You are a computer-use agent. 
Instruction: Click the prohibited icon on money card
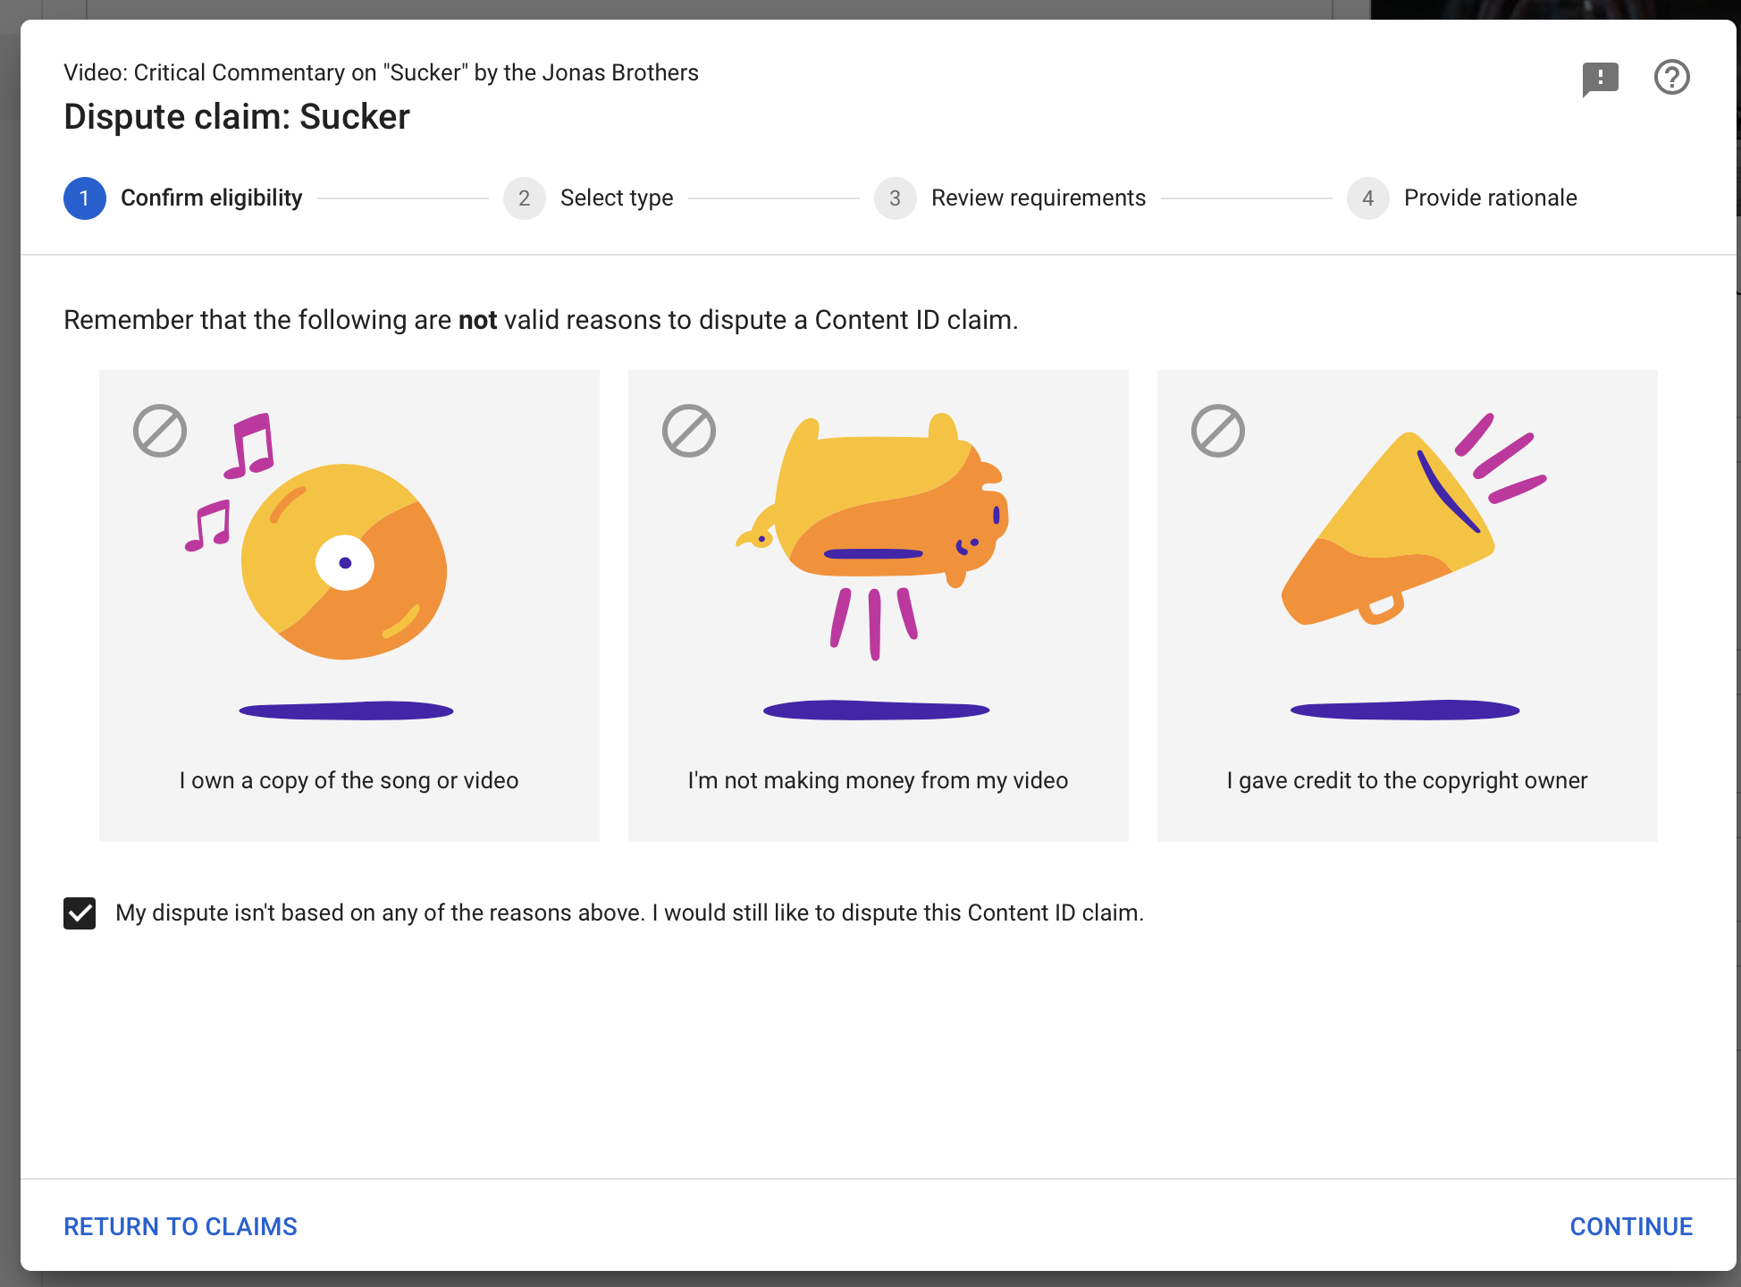pyautogui.click(x=689, y=431)
